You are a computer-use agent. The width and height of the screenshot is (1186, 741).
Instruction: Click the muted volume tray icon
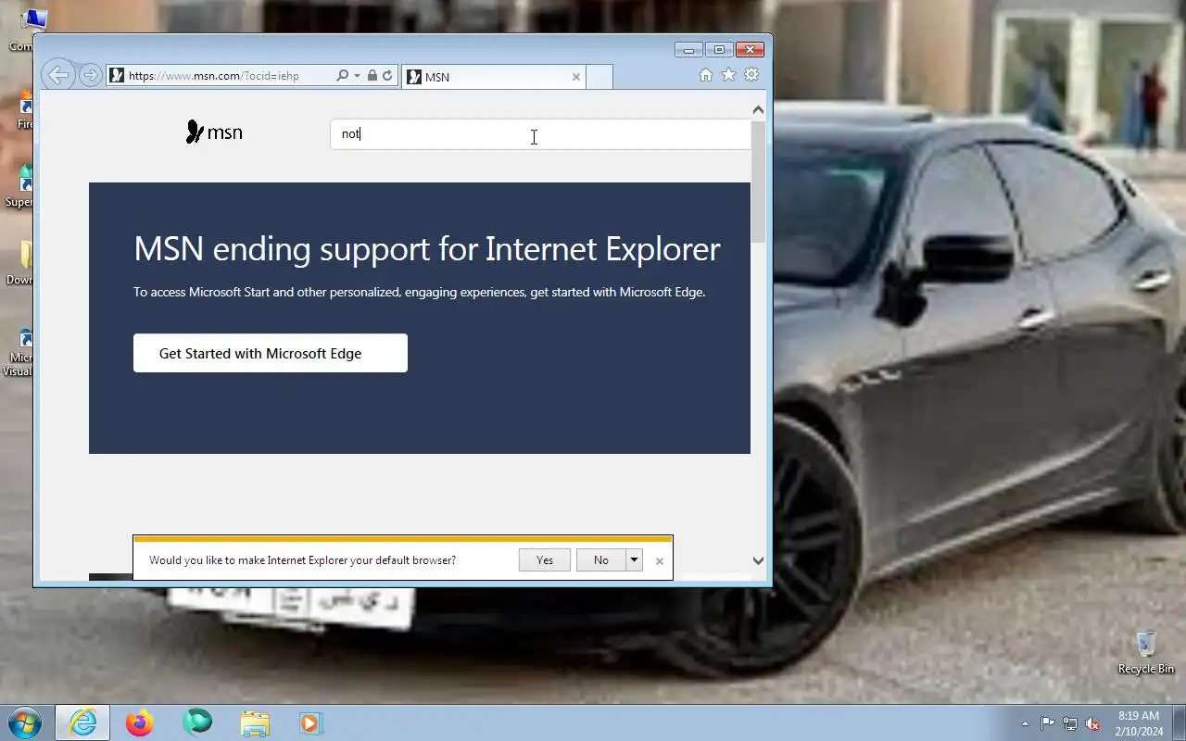tap(1093, 723)
